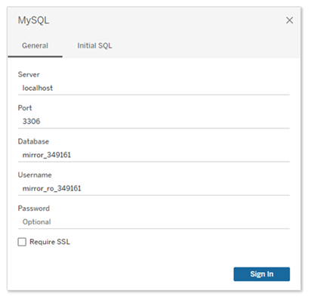Screen dimensions: 309x303
Task: Click the Server field containing localhost
Action: [154, 88]
